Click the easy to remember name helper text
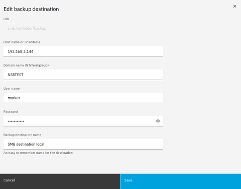The height and width of the screenshot is (189, 241). pos(38,153)
